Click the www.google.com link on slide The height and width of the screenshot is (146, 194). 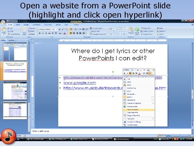pyautogui.click(x=79, y=83)
